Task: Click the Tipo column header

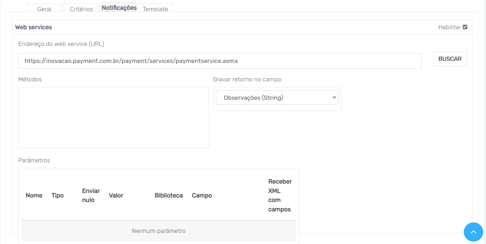Action: (x=58, y=195)
